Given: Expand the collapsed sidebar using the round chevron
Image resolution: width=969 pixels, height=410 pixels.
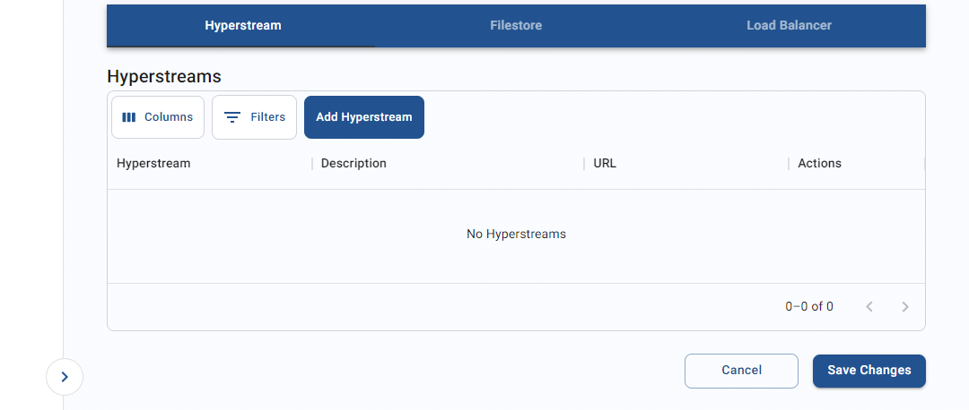Looking at the screenshot, I should pyautogui.click(x=65, y=377).
